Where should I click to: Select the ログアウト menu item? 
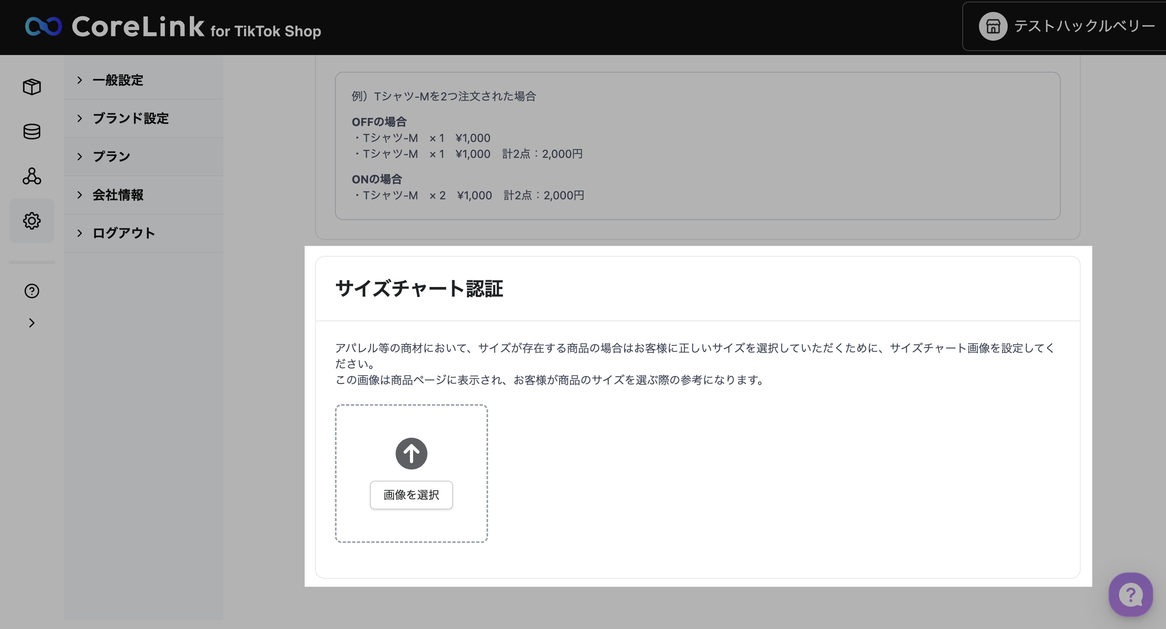pyautogui.click(x=124, y=234)
